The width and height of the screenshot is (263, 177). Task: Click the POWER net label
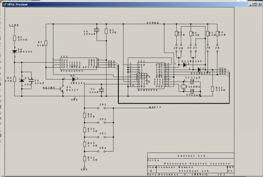[153, 23]
